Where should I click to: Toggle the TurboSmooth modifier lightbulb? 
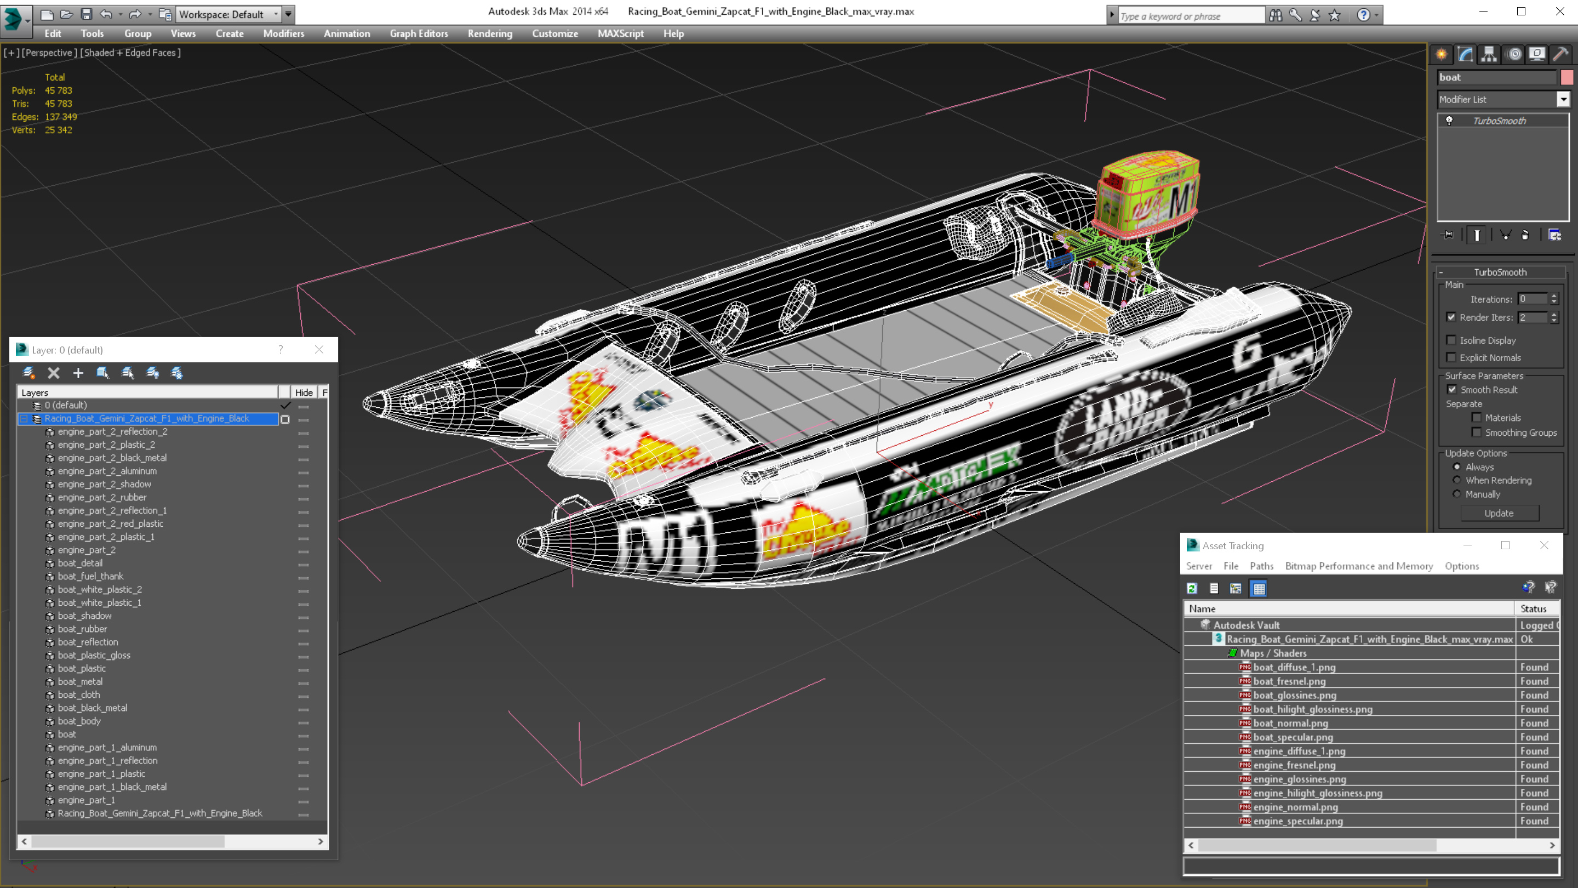point(1449,121)
